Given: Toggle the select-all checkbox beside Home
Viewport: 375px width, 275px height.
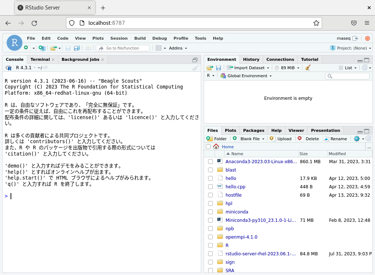Looking at the screenshot, I should pyautogui.click(x=208, y=146).
